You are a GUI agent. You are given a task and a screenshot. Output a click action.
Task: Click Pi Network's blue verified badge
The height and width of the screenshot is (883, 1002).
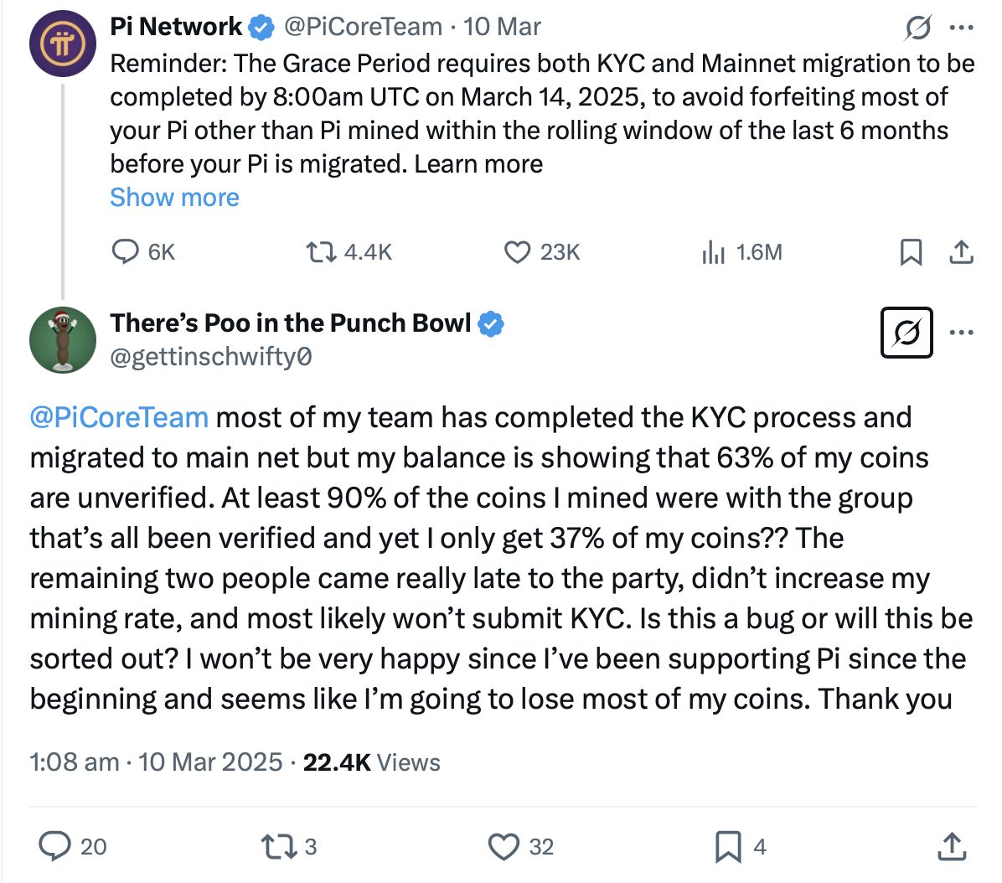click(x=259, y=26)
